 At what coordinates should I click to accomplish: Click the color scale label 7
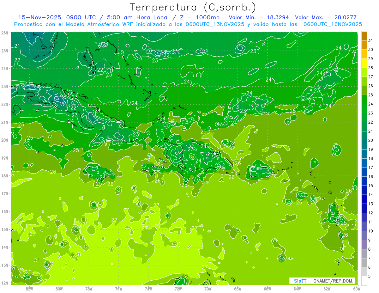point(370,258)
